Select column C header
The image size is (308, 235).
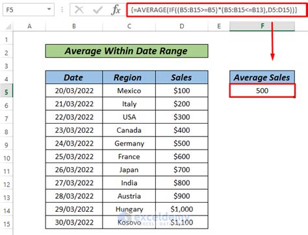tap(129, 27)
